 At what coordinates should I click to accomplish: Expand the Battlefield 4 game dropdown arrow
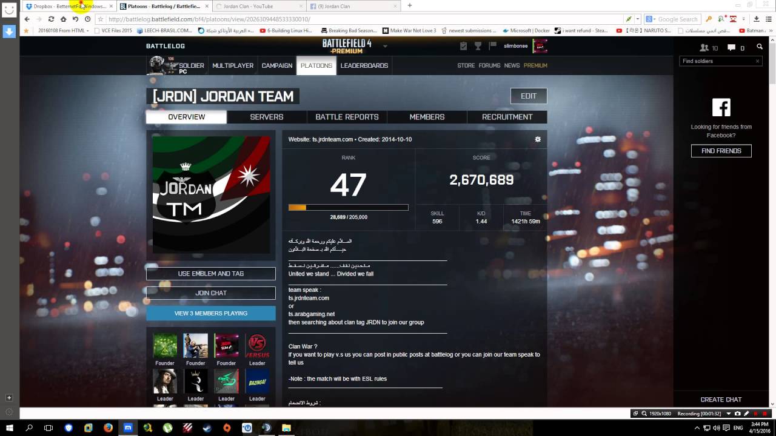tap(384, 46)
